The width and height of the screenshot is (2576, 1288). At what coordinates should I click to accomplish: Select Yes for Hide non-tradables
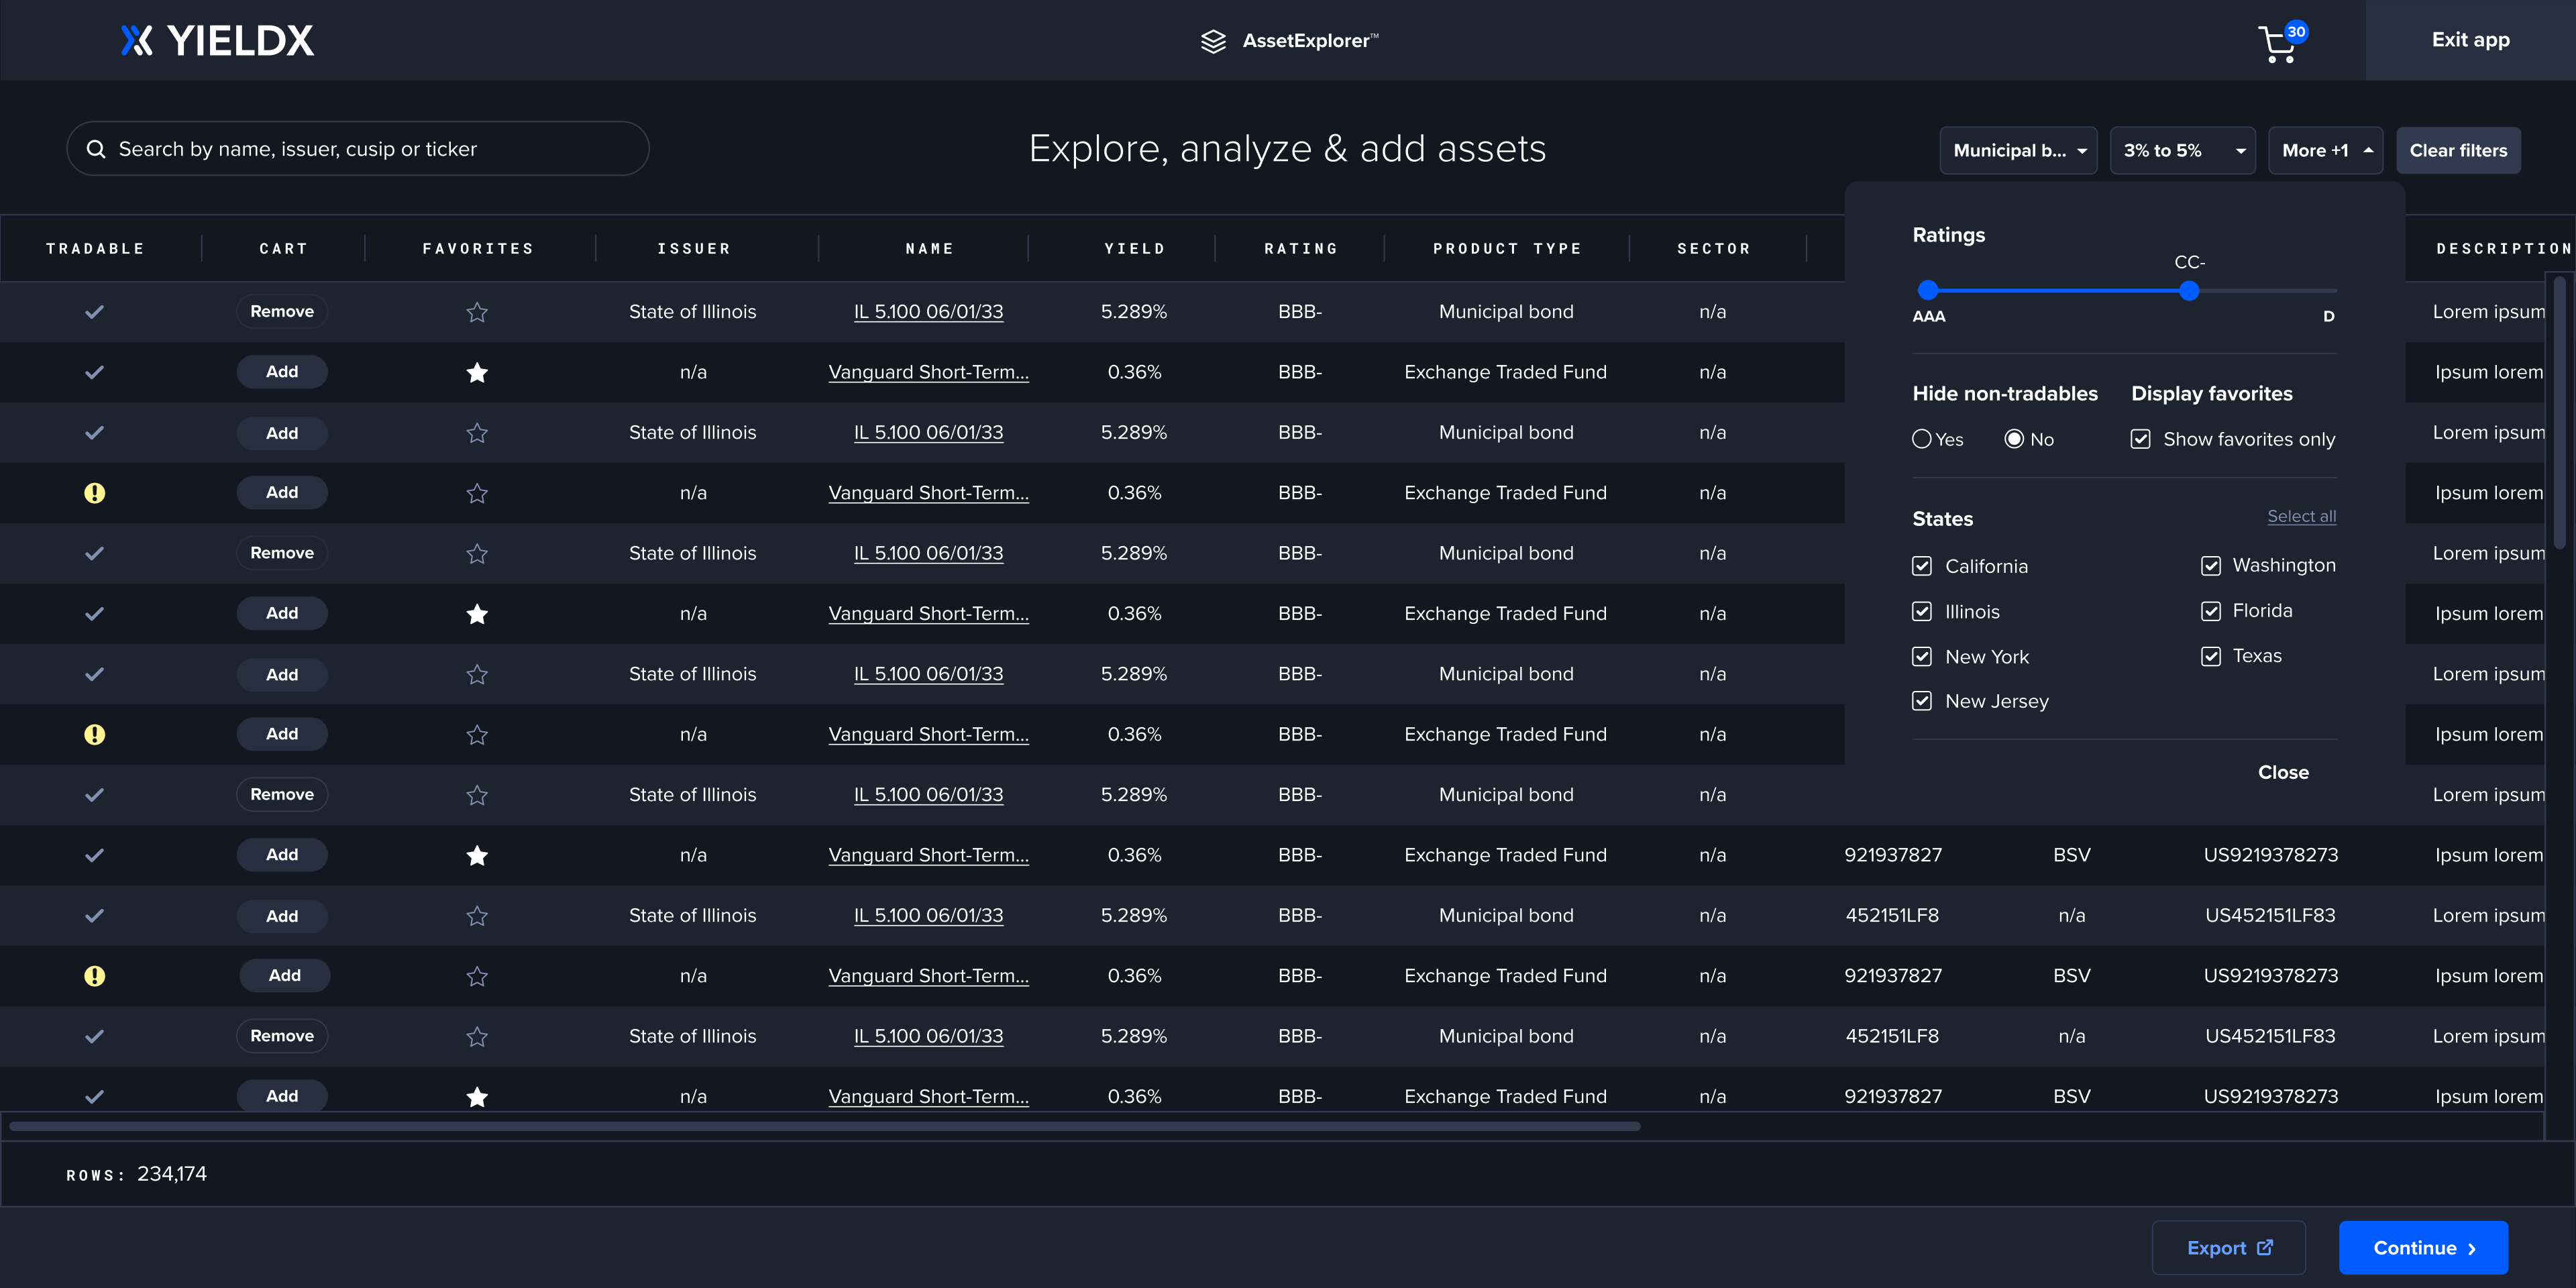click(x=1921, y=439)
